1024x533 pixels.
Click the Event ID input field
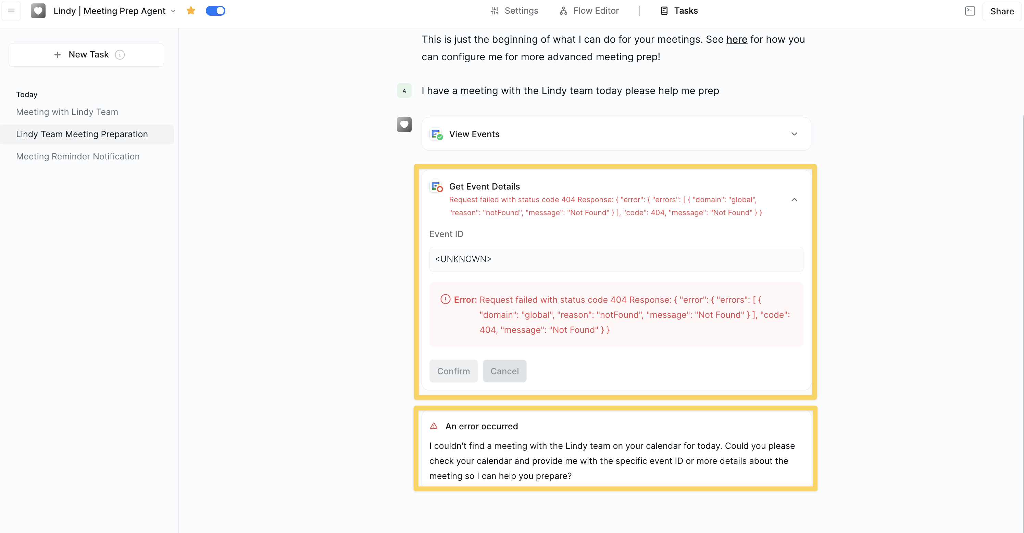pos(616,259)
